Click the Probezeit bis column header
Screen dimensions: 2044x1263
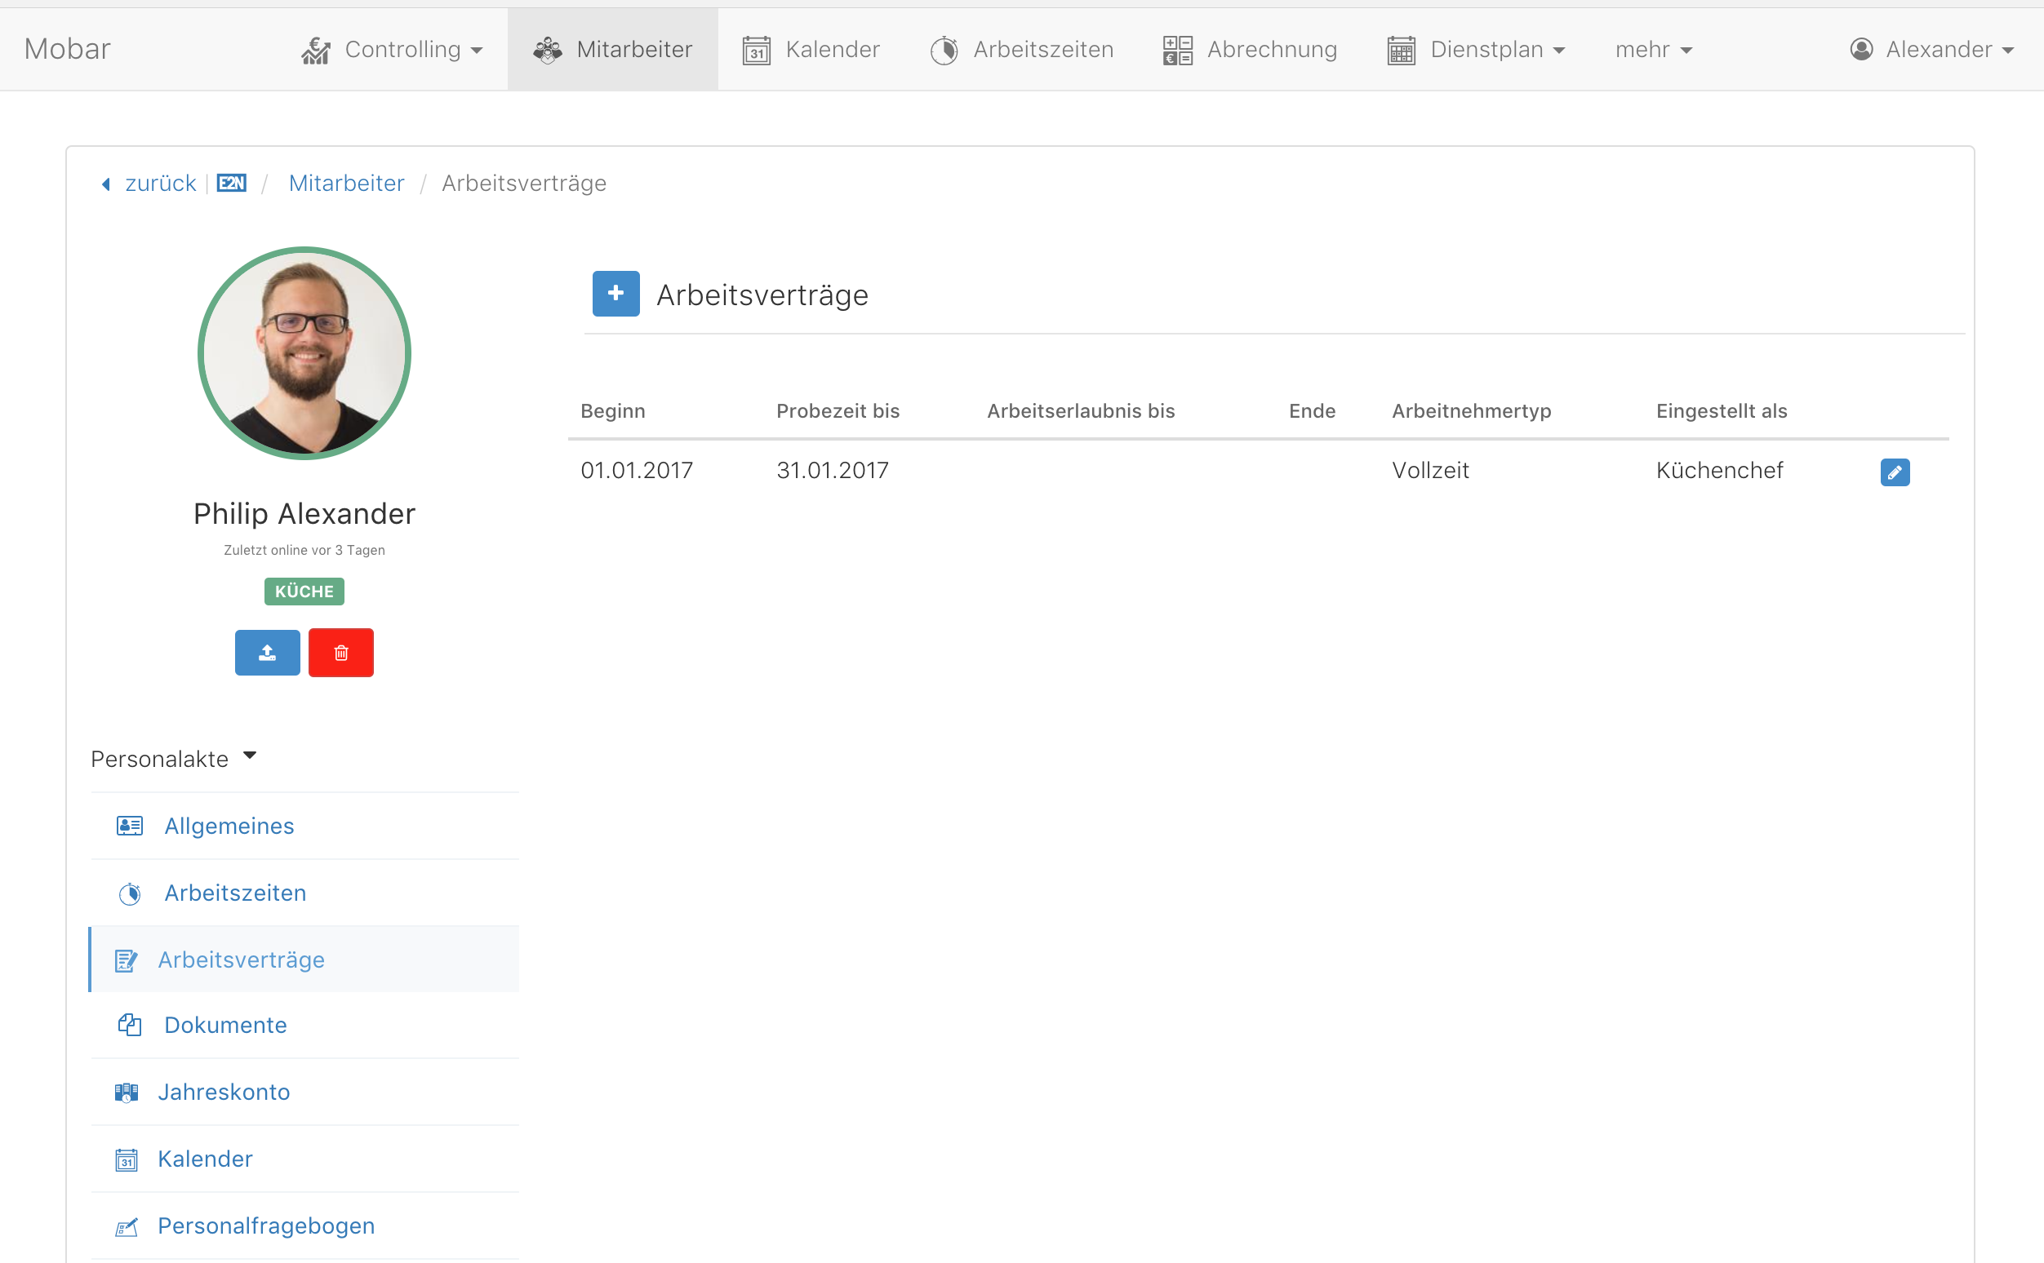coord(838,410)
